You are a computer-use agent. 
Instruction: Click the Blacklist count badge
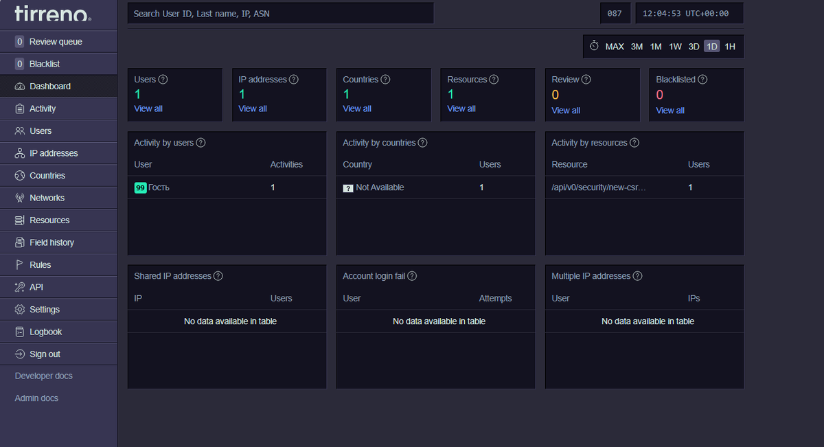point(20,64)
